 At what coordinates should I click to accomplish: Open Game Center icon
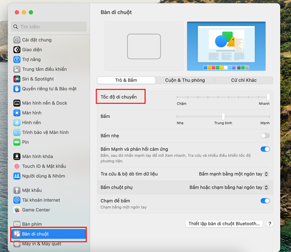[x=16, y=210]
